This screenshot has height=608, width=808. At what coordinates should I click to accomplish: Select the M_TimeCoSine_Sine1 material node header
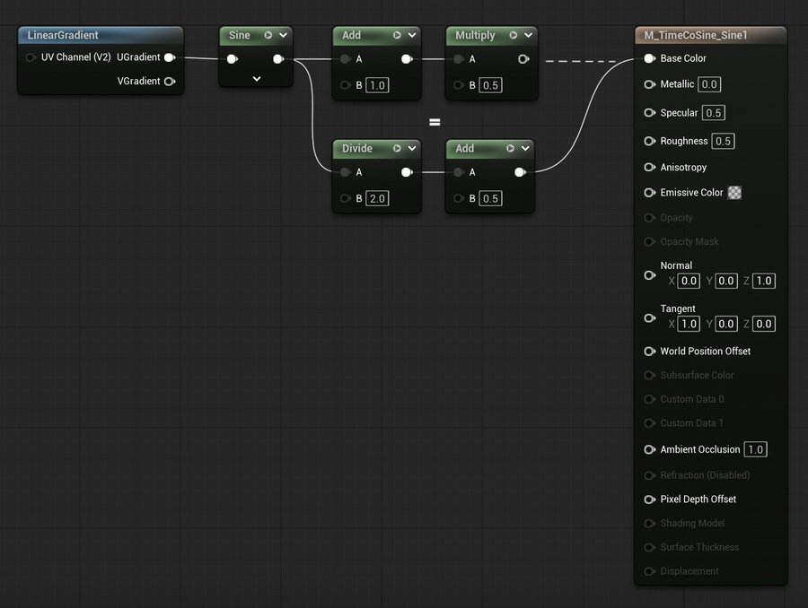coord(695,36)
